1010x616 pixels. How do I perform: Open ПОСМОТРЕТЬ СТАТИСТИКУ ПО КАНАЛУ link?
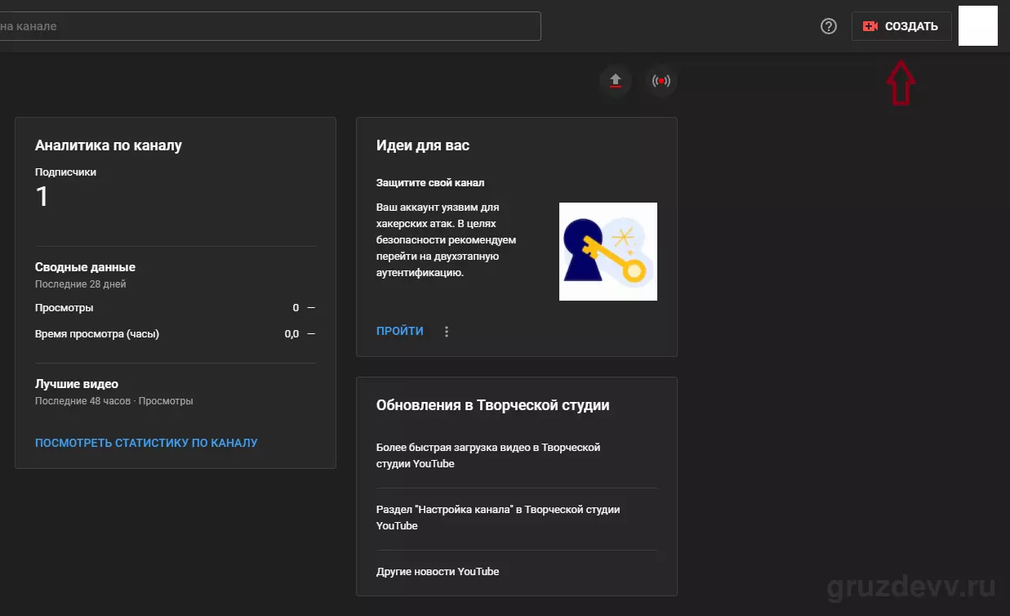(x=146, y=443)
